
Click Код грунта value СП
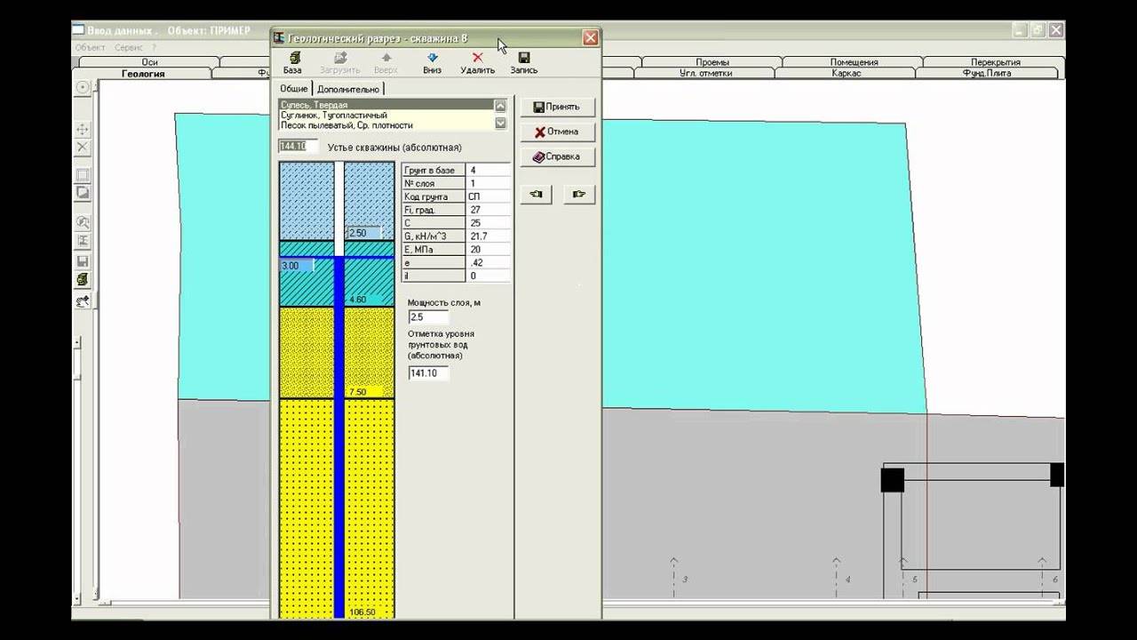[488, 196]
